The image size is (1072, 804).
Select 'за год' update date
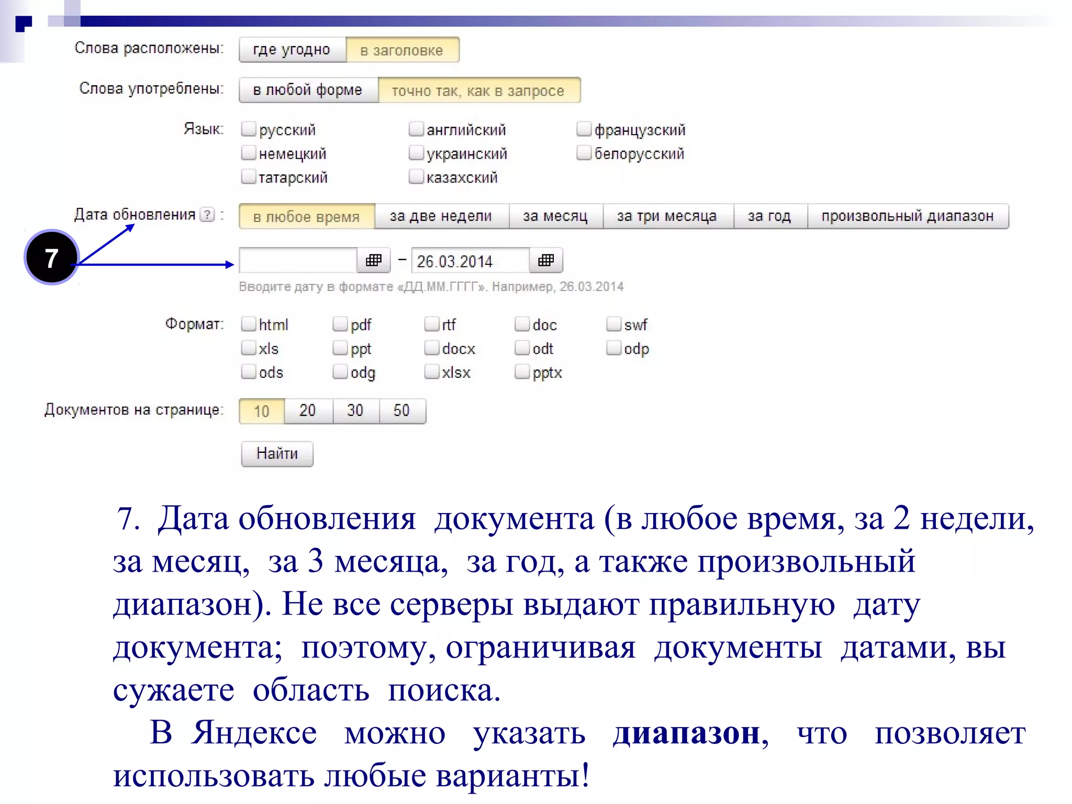click(x=770, y=216)
